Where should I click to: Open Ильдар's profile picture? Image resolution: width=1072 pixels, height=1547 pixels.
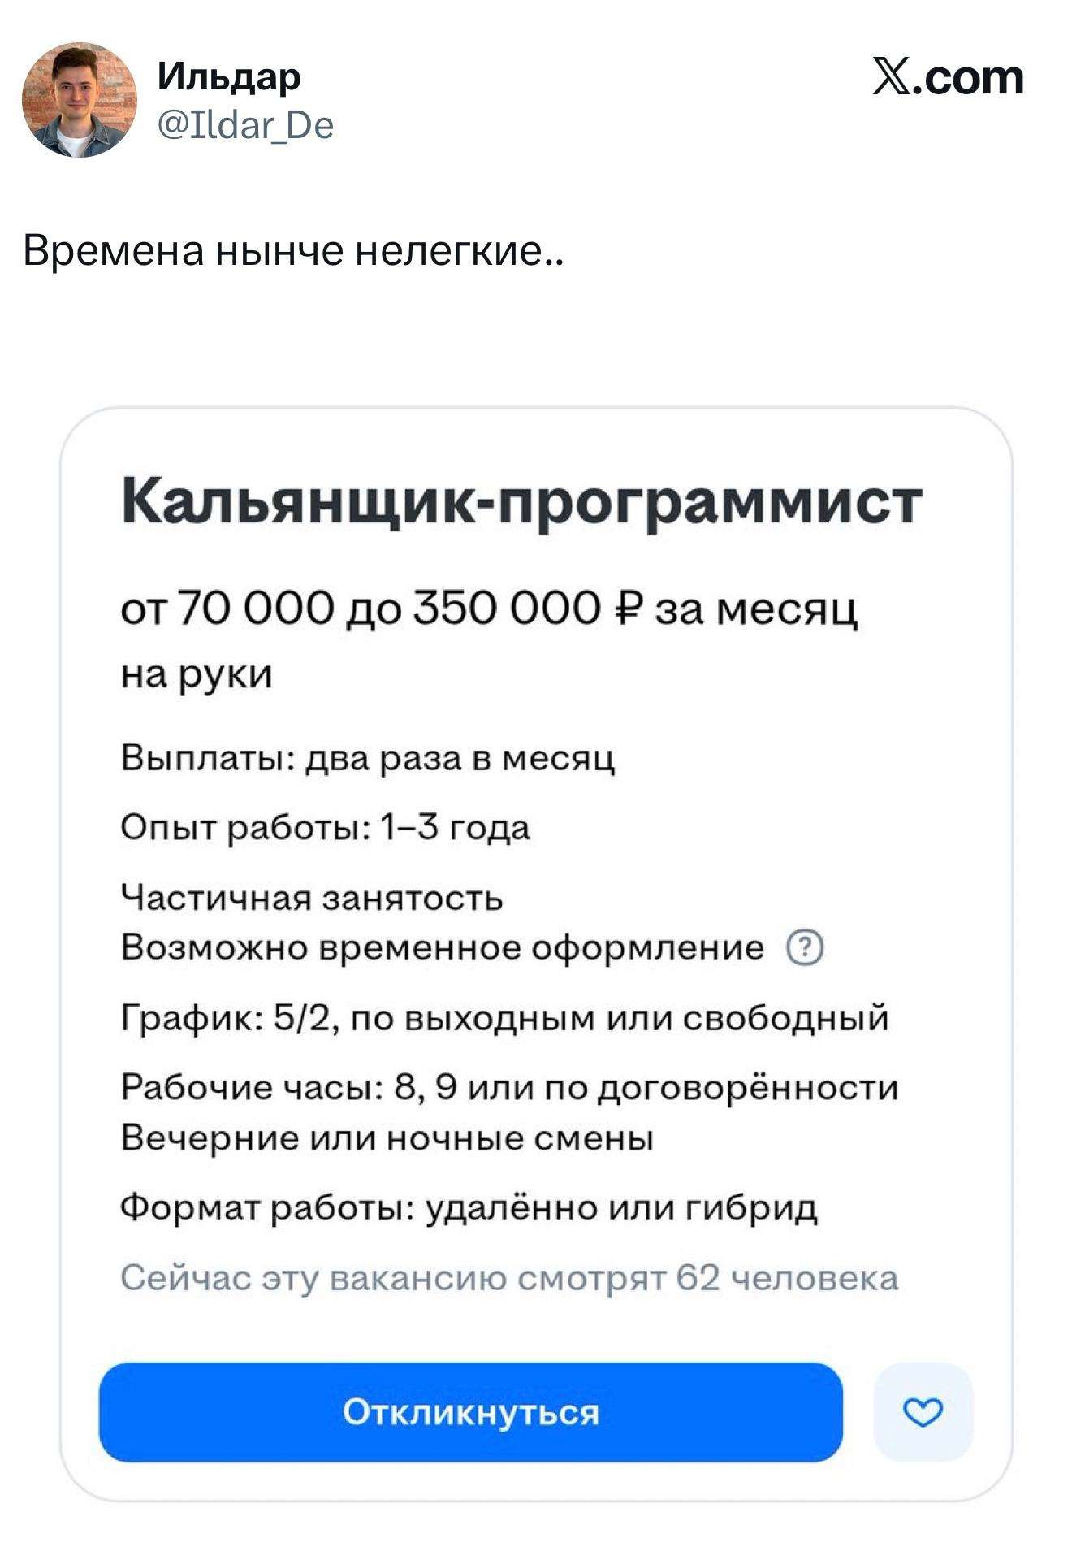click(80, 100)
